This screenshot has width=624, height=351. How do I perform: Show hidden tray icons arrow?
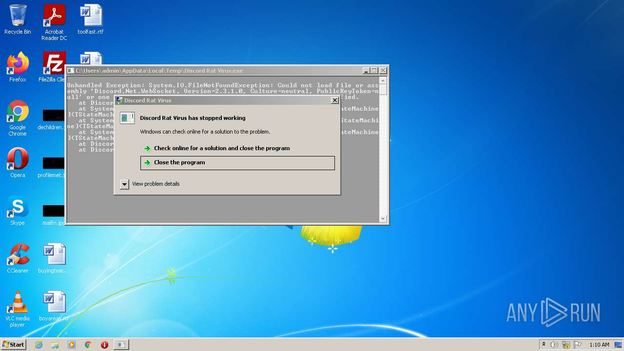point(544,344)
